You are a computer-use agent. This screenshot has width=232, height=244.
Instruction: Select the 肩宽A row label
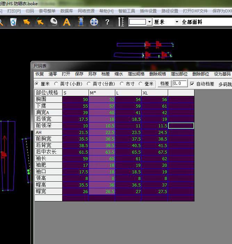point(48,112)
